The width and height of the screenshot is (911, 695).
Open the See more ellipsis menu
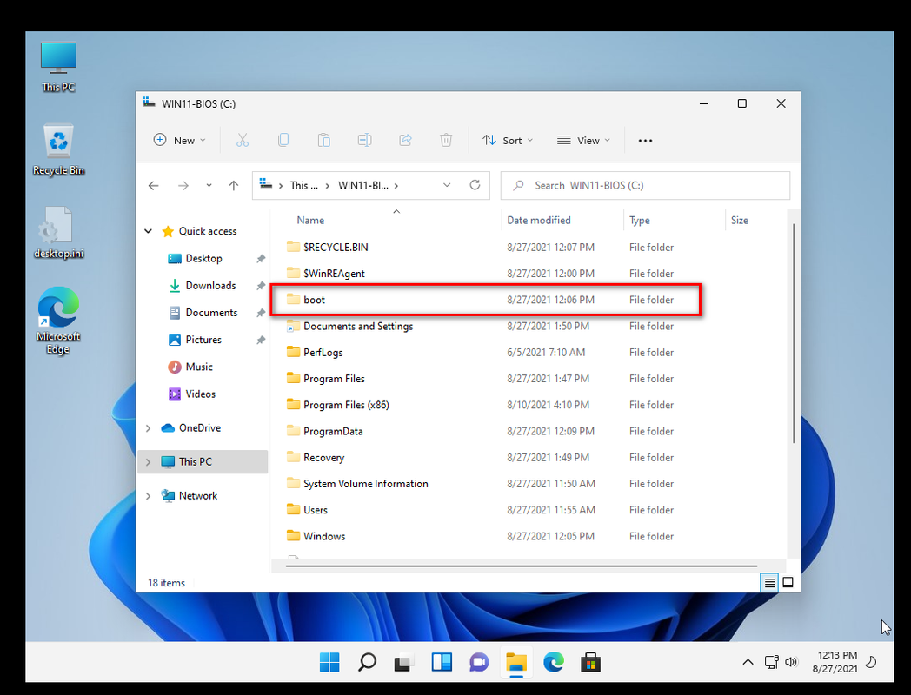[x=645, y=141]
